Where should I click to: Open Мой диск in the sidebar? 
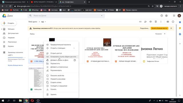point(11,29)
